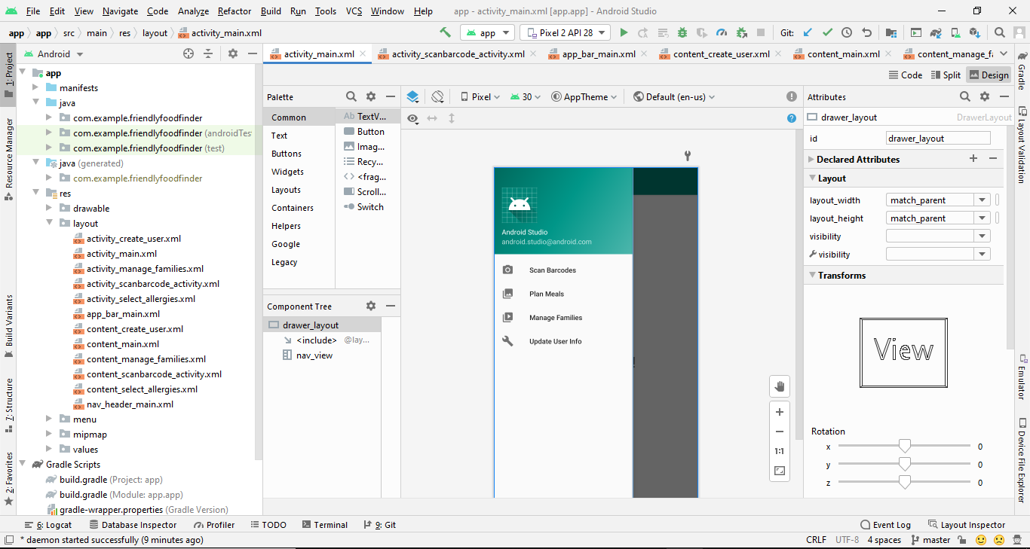Click the Git rollback arrow icon

pyautogui.click(x=866, y=32)
